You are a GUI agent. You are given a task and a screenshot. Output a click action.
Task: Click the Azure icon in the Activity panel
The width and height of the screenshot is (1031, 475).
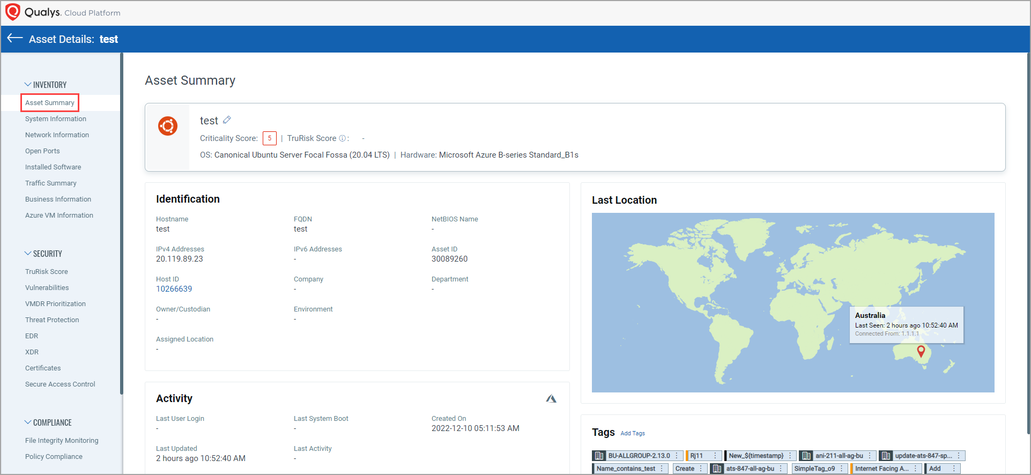tap(551, 398)
